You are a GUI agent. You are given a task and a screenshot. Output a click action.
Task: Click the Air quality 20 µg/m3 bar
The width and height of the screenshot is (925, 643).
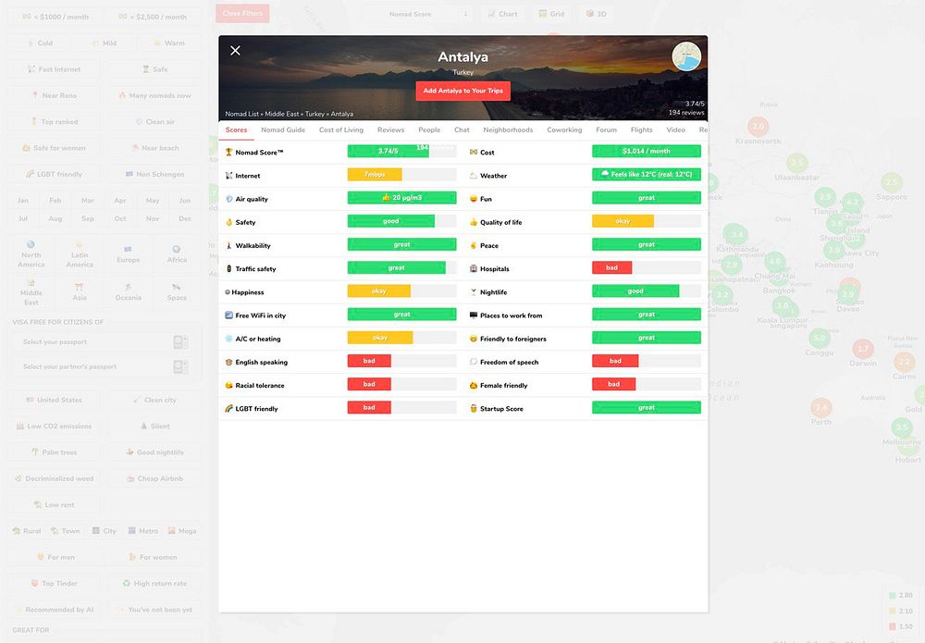click(401, 198)
